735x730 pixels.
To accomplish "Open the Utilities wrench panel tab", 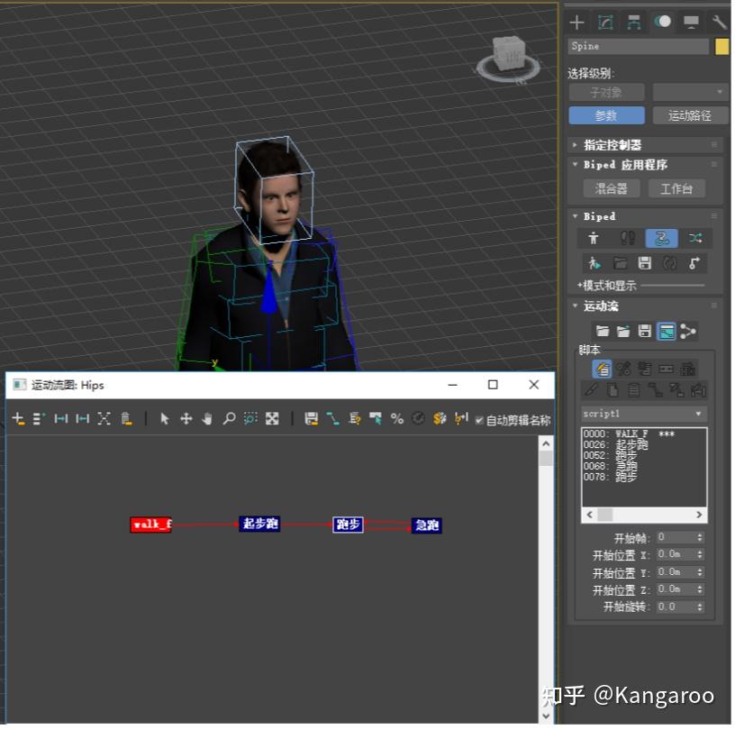I will pos(719,22).
